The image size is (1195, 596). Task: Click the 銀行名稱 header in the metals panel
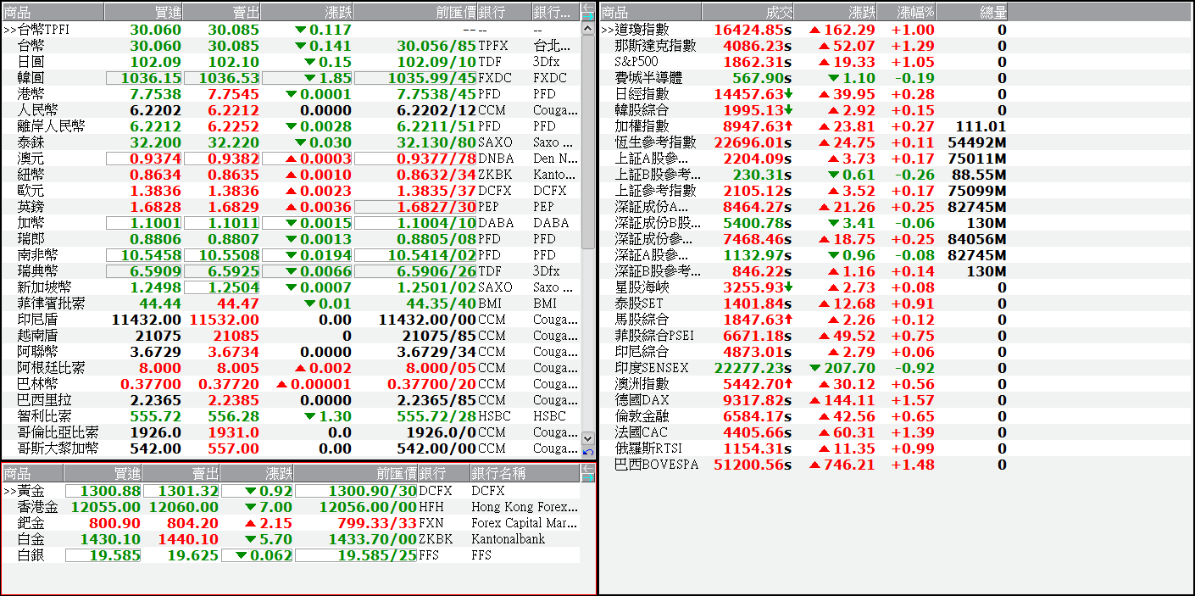coord(525,473)
